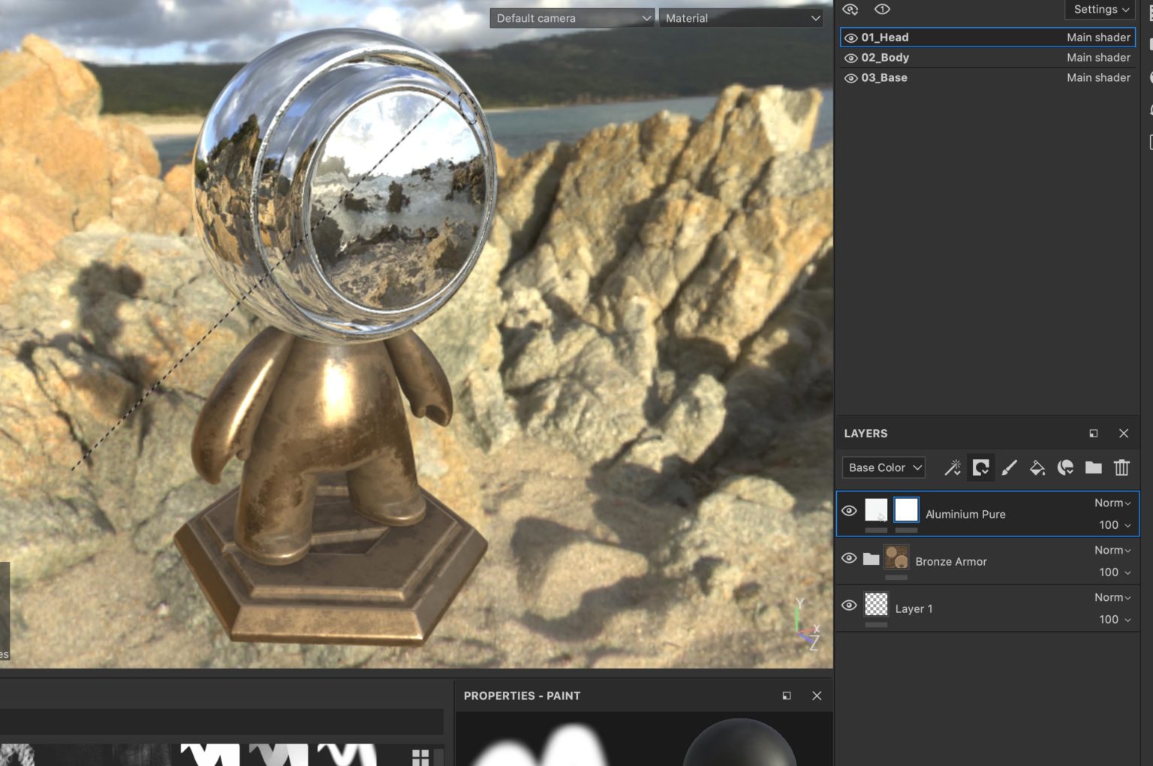Click the add mask icon in Layers
This screenshot has height=766, width=1153.
coord(980,468)
